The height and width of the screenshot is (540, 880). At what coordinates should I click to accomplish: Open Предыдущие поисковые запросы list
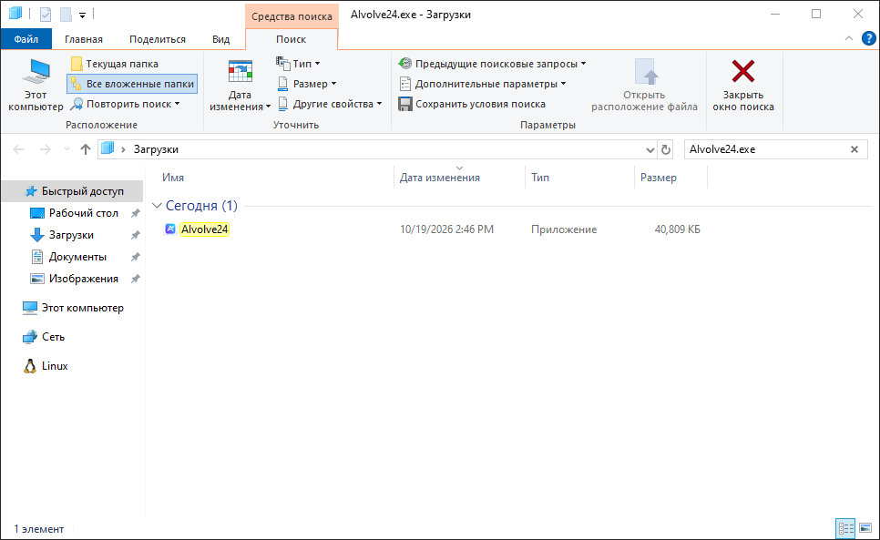(492, 64)
